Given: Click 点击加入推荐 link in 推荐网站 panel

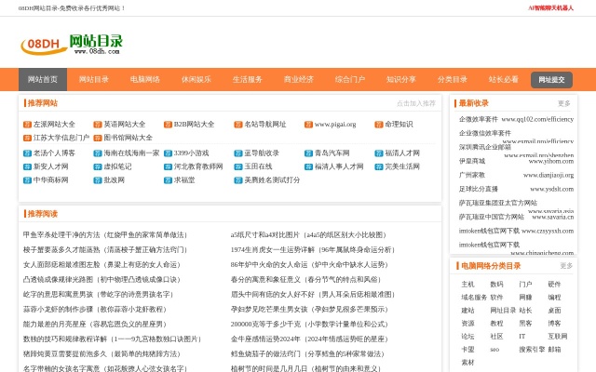Looking at the screenshot, I should pyautogui.click(x=415, y=103).
